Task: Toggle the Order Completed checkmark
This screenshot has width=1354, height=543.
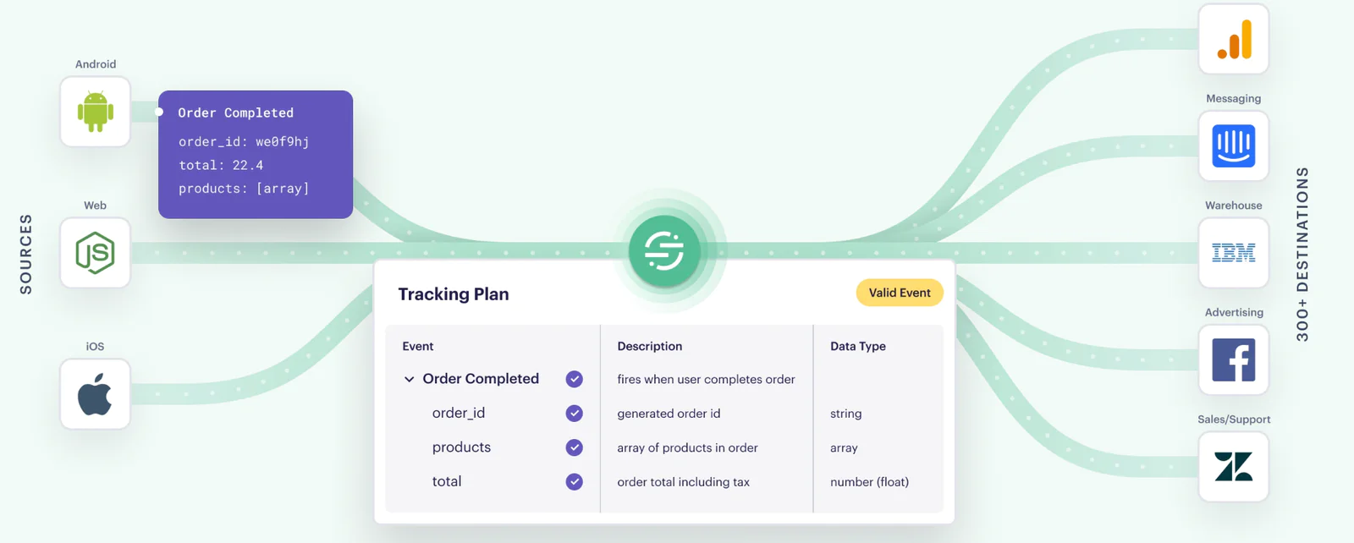Action: coord(575,379)
